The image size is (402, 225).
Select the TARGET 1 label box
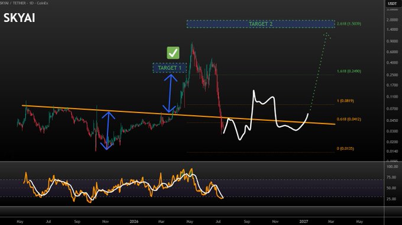170,68
